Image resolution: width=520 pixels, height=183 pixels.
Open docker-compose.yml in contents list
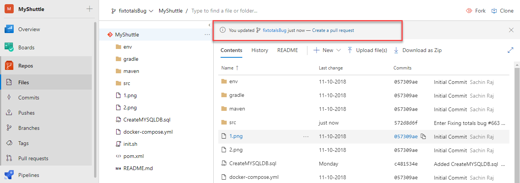point(254,177)
